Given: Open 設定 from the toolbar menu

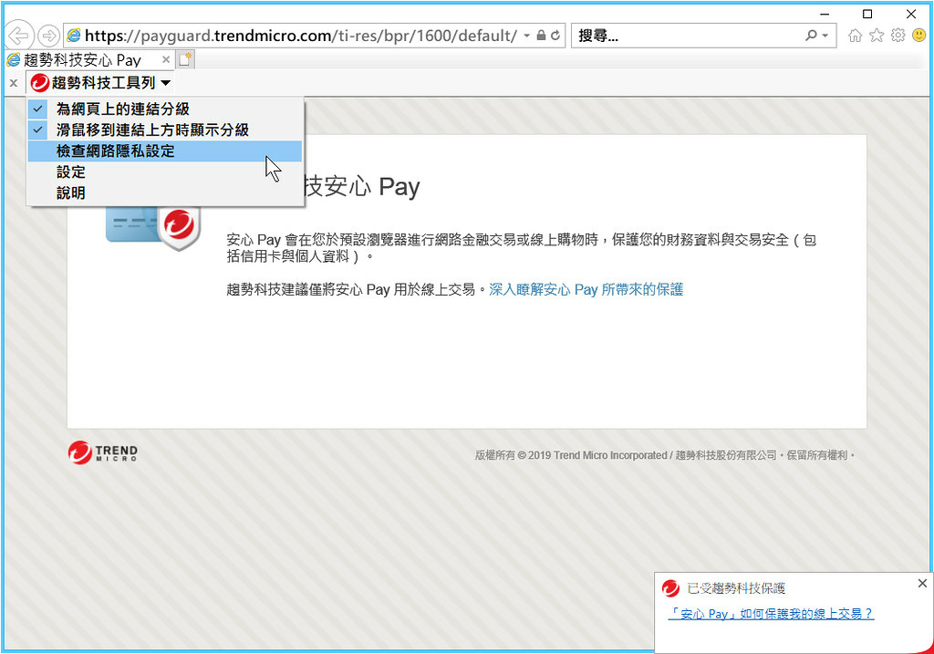Looking at the screenshot, I should coord(165,172).
